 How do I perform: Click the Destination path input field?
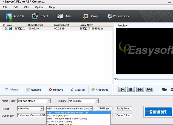pos(32,115)
